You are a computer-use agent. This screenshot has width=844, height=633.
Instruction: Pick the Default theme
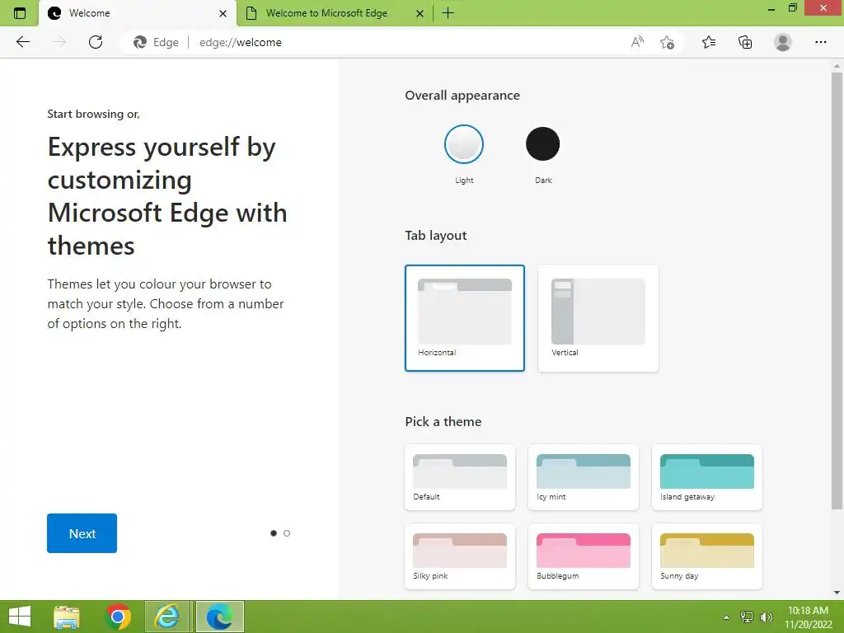pyautogui.click(x=460, y=477)
